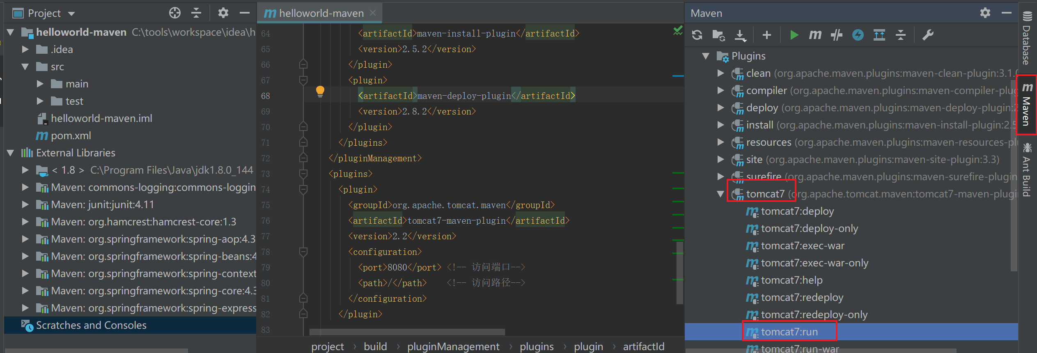Screen dimensions: 1037x353
Task: Select the tomcat7:exec-war goal
Action: pos(803,245)
